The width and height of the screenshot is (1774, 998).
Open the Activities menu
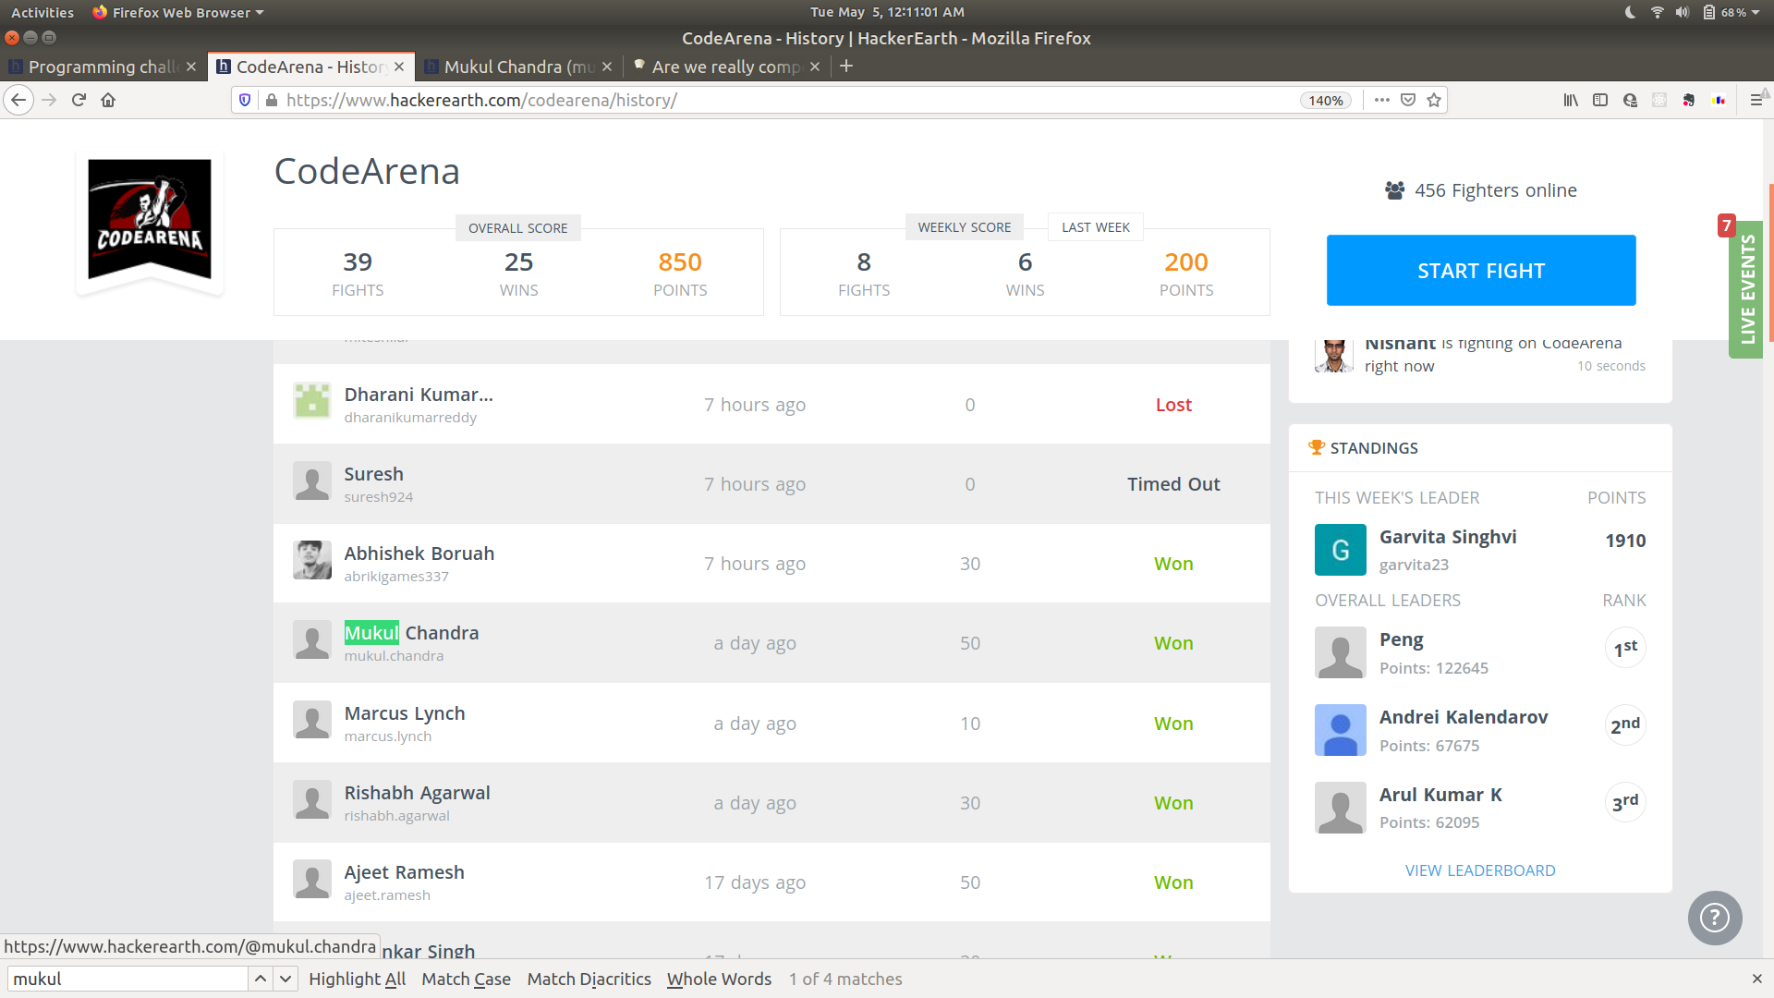pyautogui.click(x=42, y=12)
